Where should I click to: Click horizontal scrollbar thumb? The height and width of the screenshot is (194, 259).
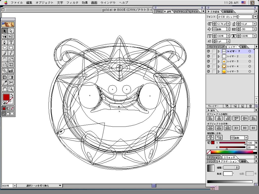[154, 186]
